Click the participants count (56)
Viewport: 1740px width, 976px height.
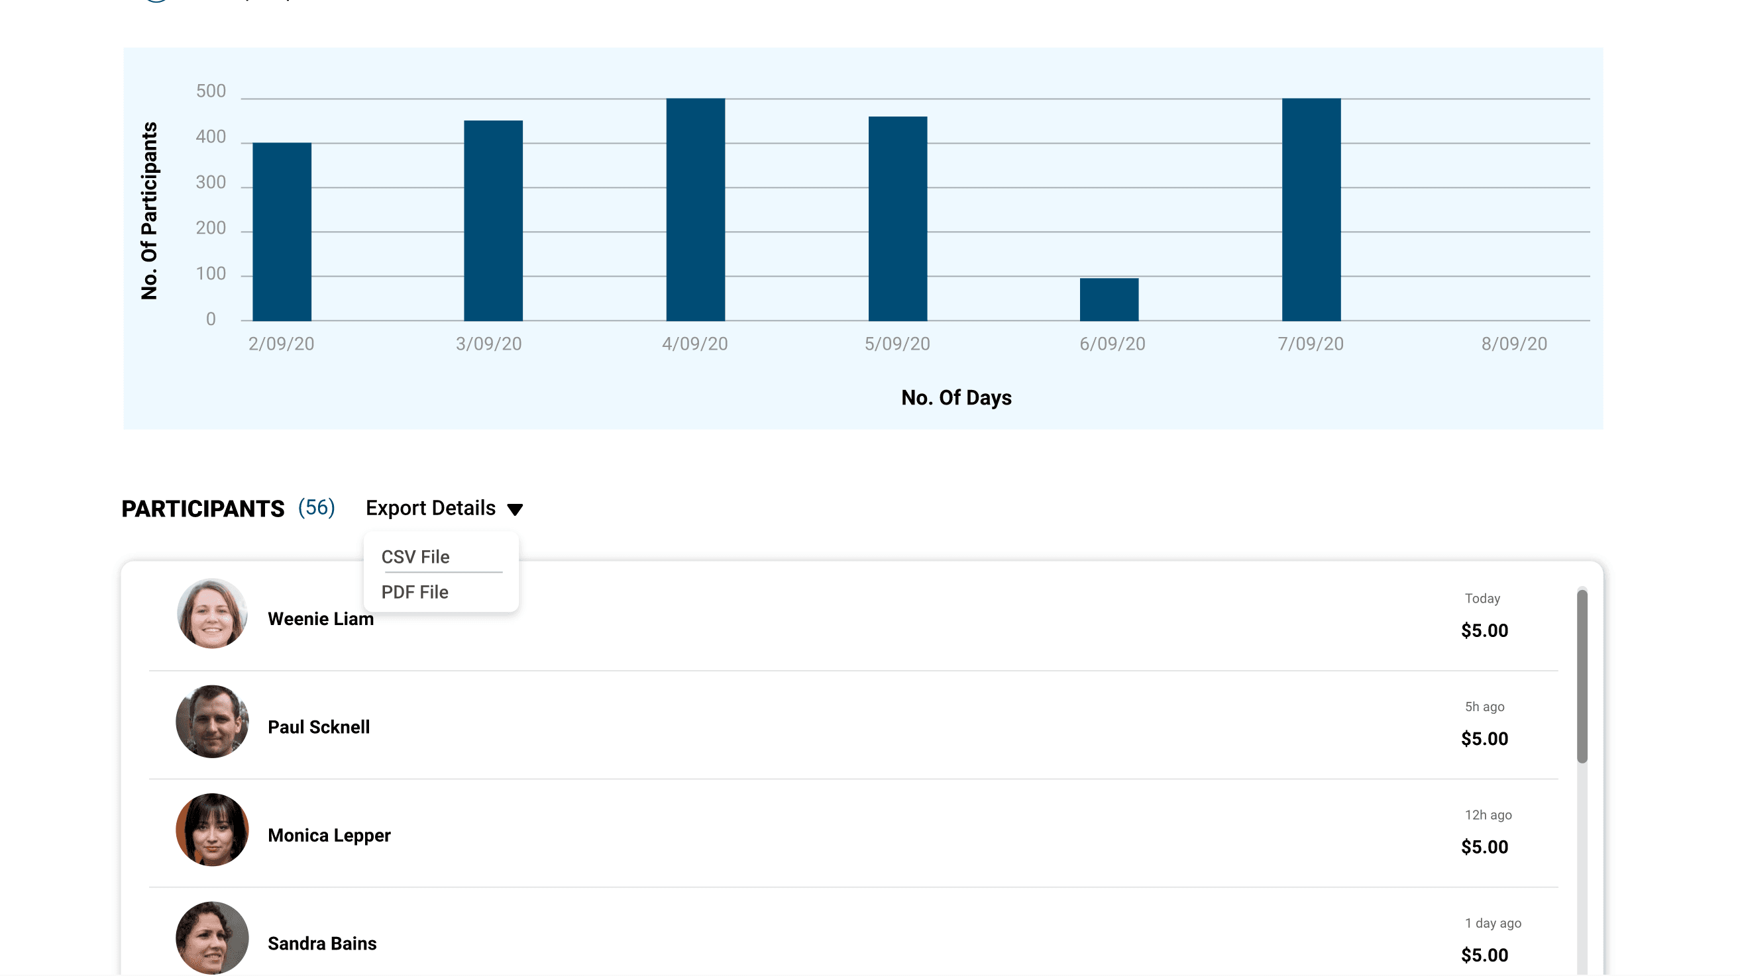click(x=317, y=508)
